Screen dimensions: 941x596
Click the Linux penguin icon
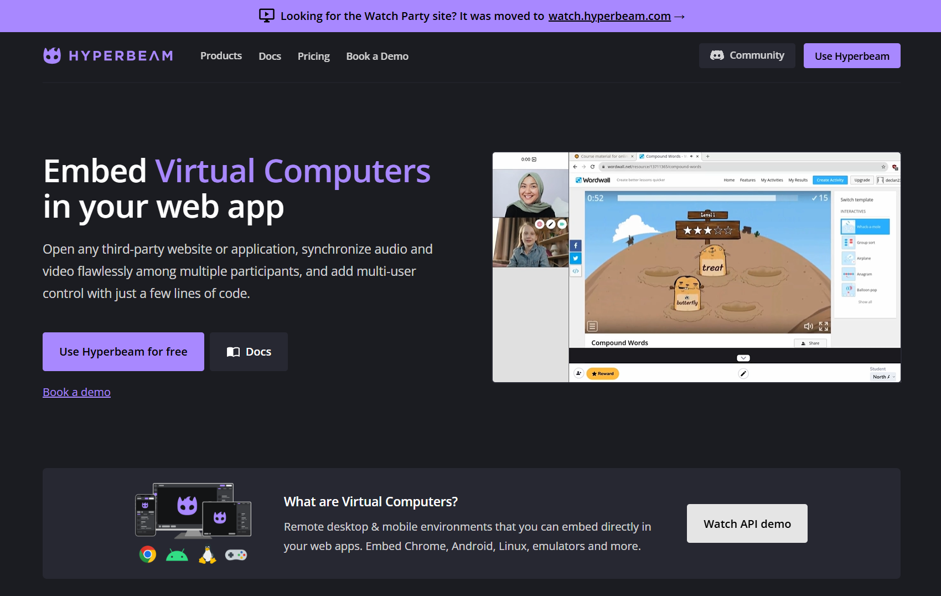(x=207, y=555)
